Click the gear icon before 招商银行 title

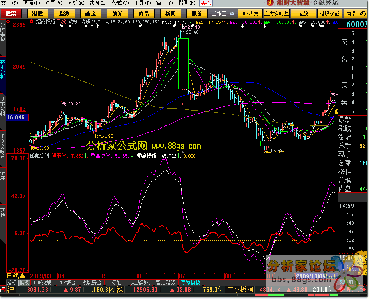click(x=31, y=22)
